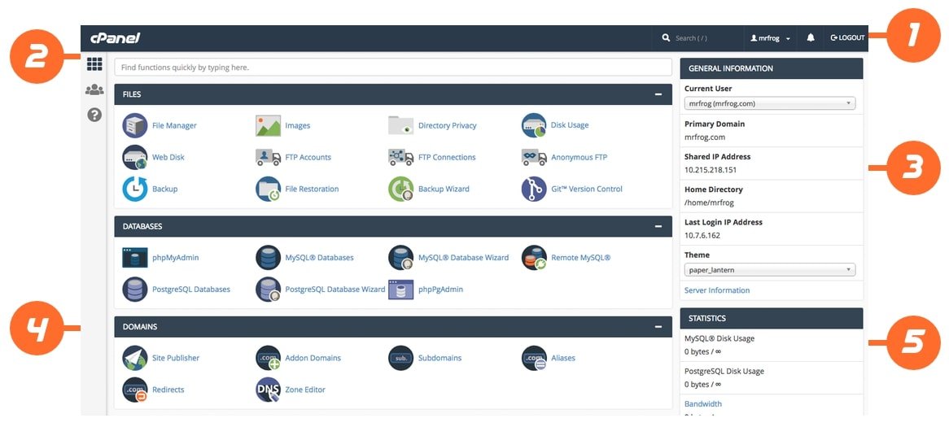This screenshot has height=440, width=949.
Task: Open the Current User dropdown
Action: tap(769, 103)
